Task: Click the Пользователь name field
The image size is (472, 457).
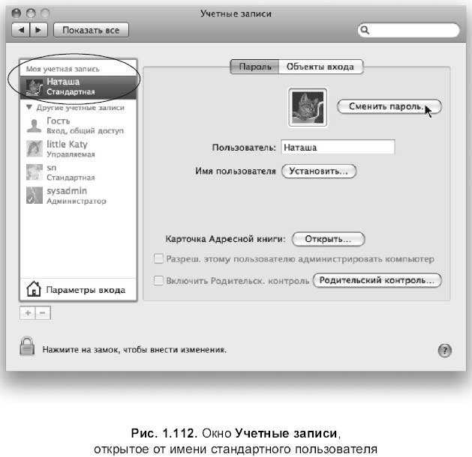Action: 338,148
